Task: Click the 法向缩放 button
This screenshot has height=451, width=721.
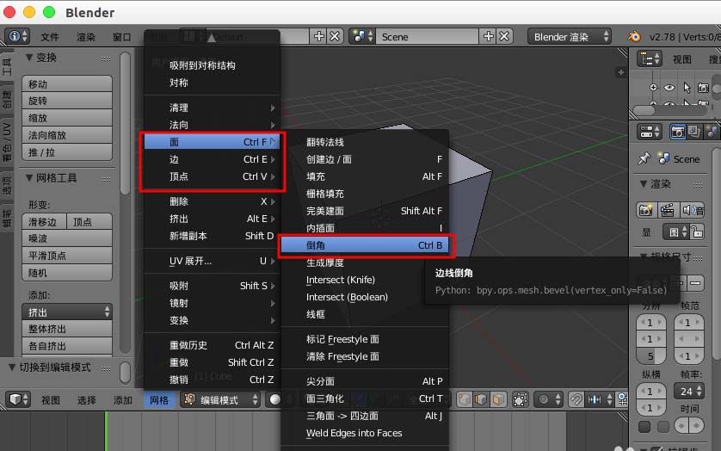Action: click(67, 135)
